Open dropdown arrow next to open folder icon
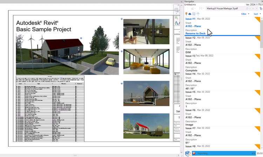263x157 pixels. tap(195, 8)
